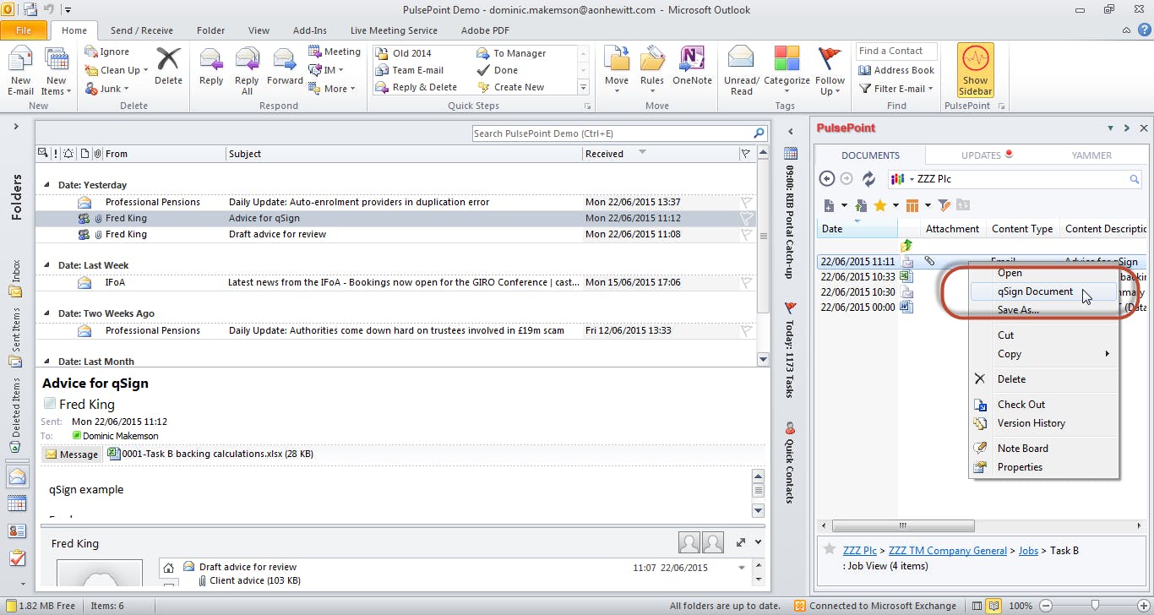The height and width of the screenshot is (615, 1154).
Task: Open the File tab
Action: pos(24,30)
